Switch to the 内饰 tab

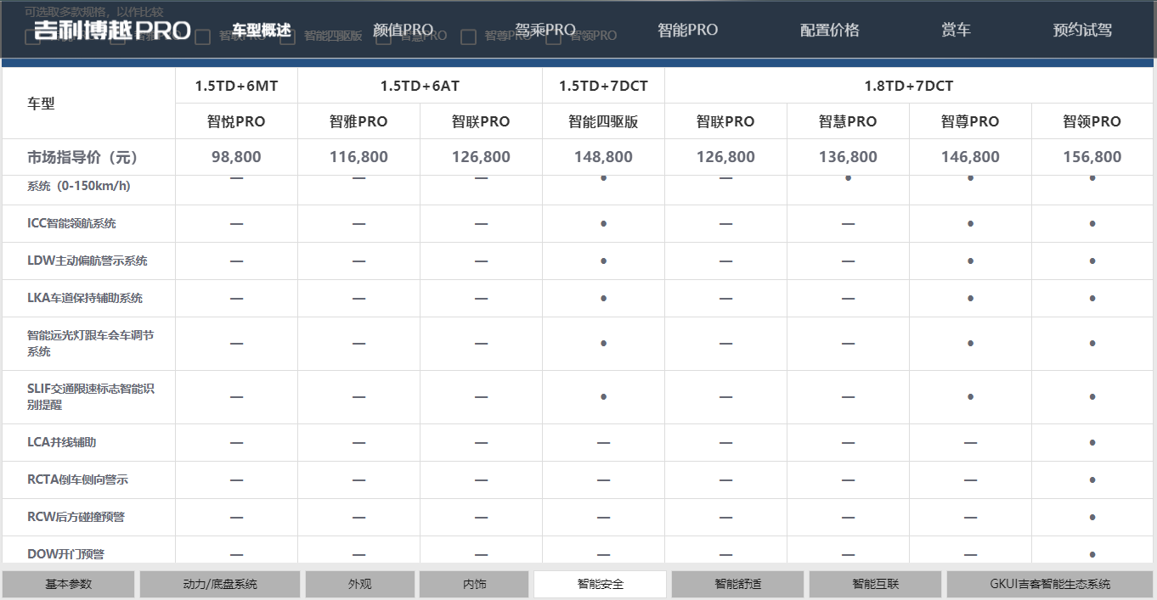(x=474, y=584)
